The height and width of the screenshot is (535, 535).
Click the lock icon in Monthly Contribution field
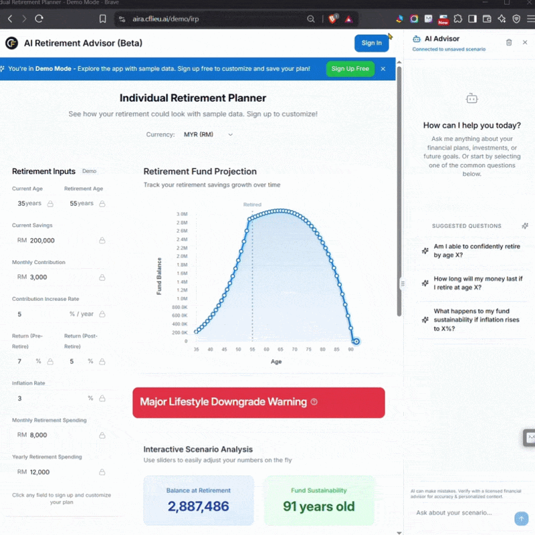[102, 278]
